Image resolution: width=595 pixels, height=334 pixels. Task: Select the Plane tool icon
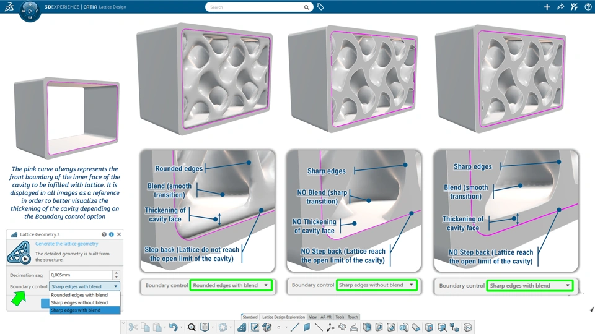(x=307, y=327)
